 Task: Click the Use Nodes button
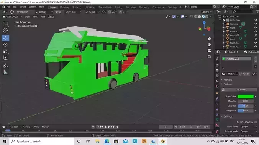(x=239, y=90)
